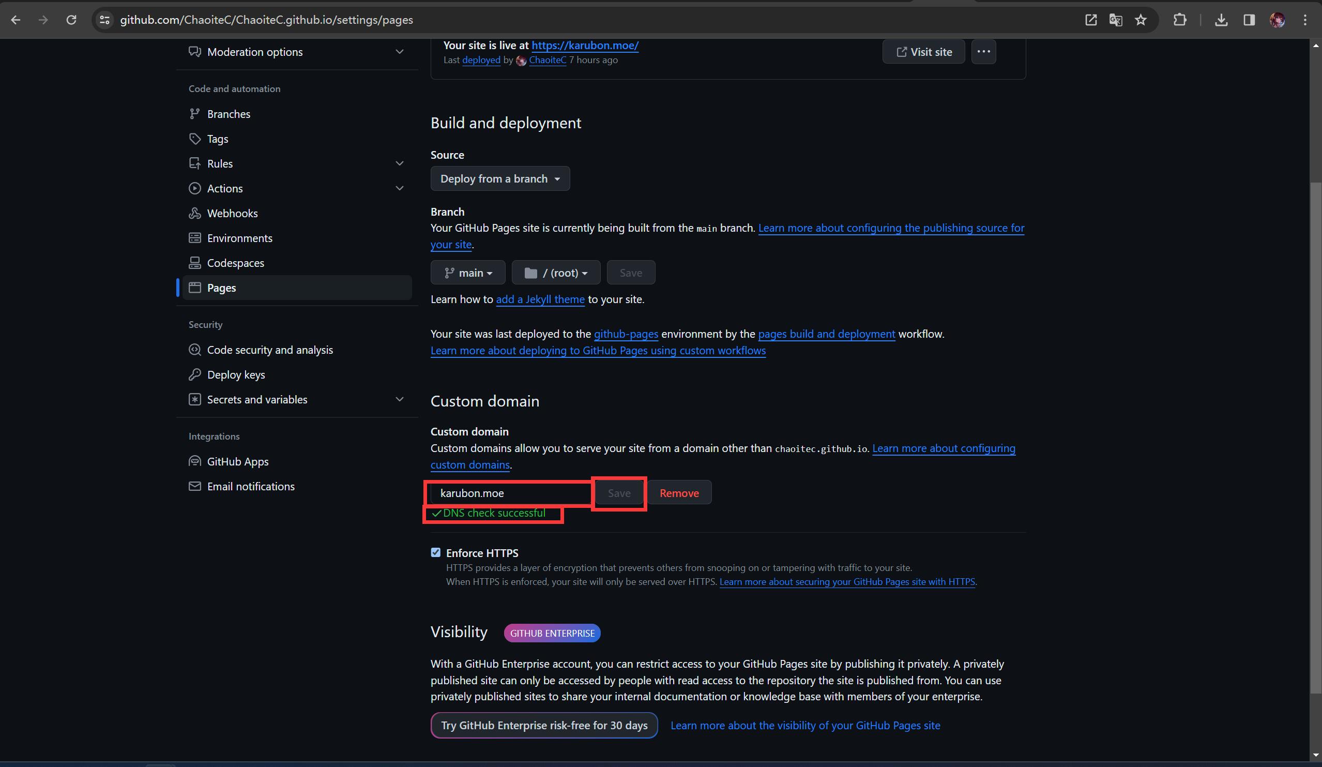The width and height of the screenshot is (1322, 767).
Task: Expand Secrets and variables chevron
Action: tap(400, 399)
